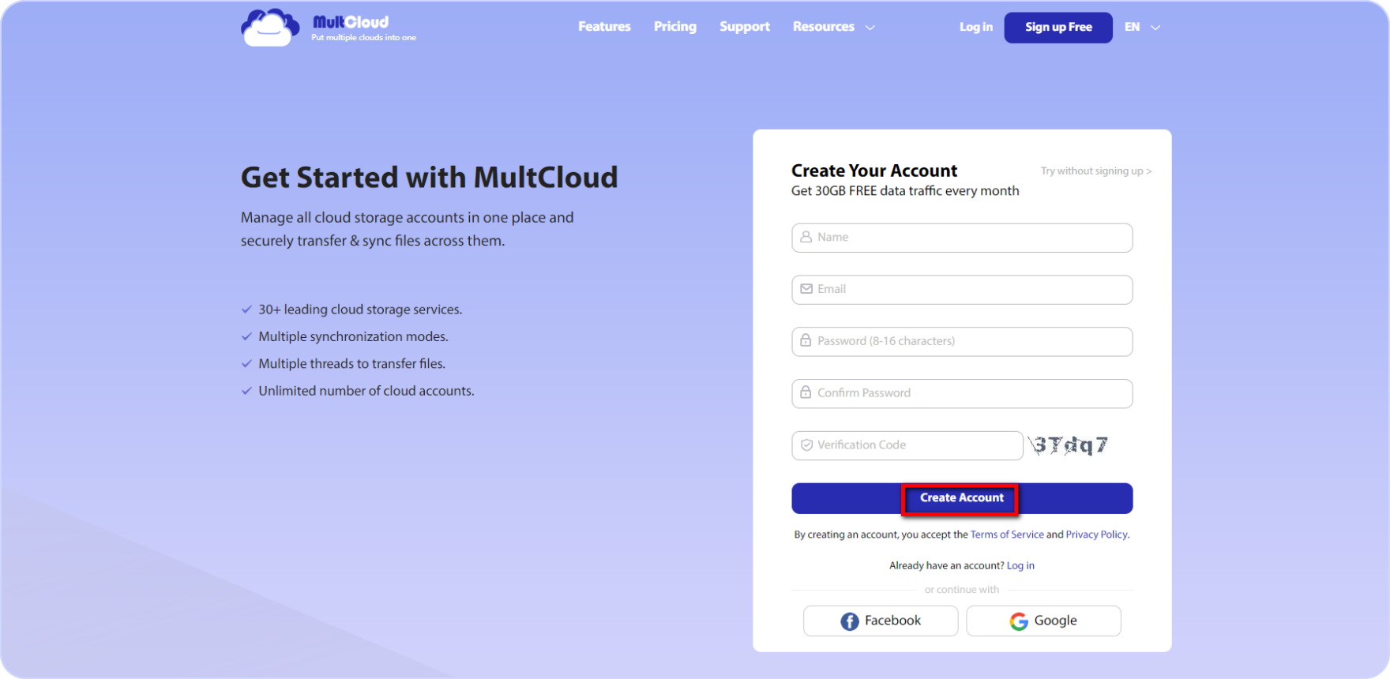Open the Terms of Service link

(x=1007, y=535)
